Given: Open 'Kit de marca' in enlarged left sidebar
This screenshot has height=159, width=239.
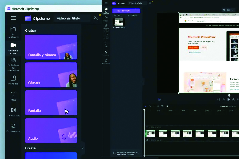Looking at the screenshot, I should coord(13,128).
